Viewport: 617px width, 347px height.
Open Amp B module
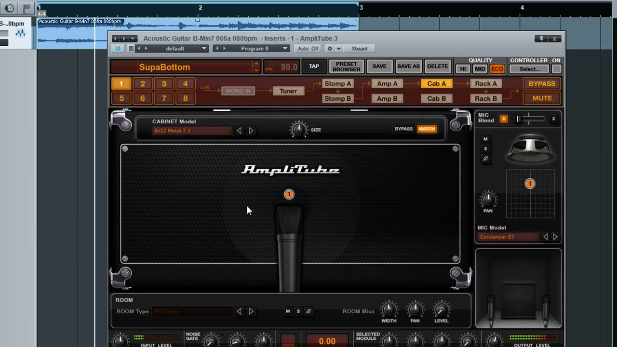(x=388, y=98)
